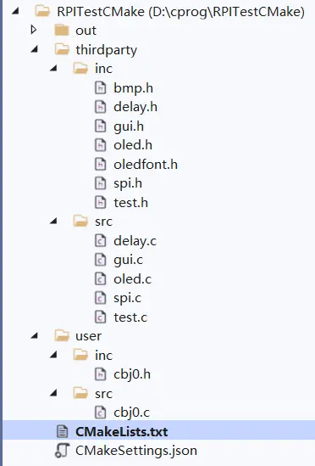Select the oled.h file

133,145
